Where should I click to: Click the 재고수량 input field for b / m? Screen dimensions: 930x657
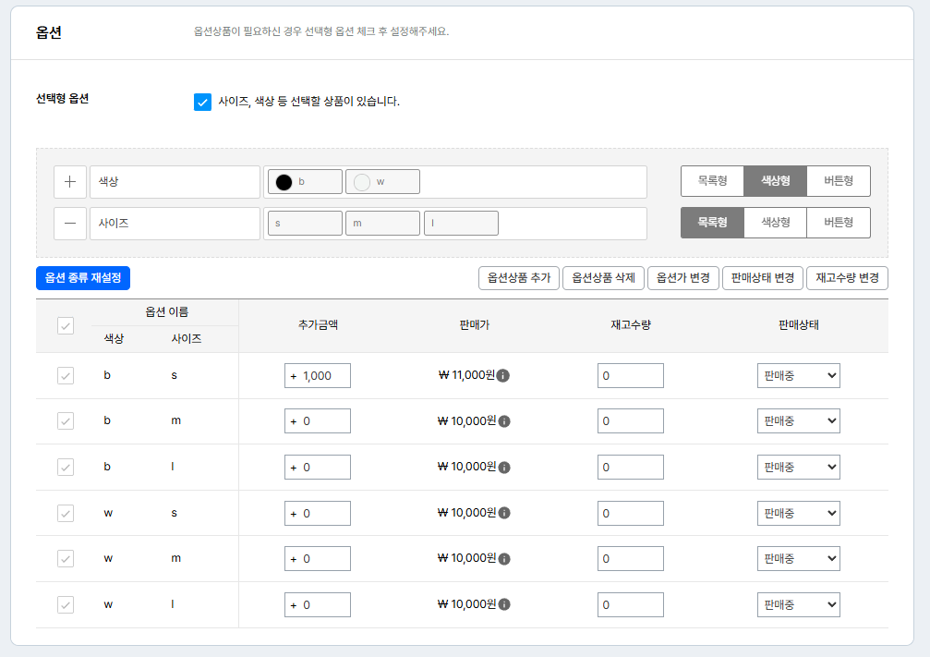pyautogui.click(x=630, y=421)
